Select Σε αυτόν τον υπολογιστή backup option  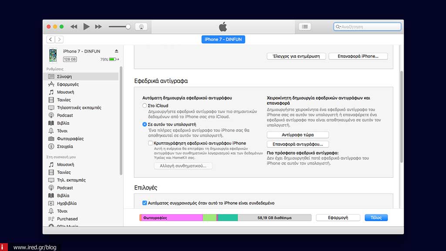tap(145, 124)
